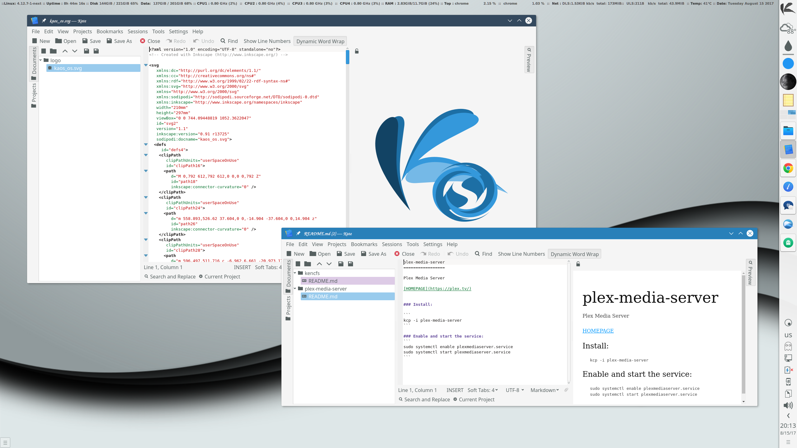
Task: Click Find in README.md toolbar
Action: 483,254
